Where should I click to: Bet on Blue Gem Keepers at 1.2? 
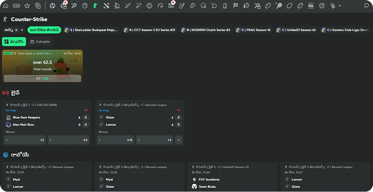[25, 140]
